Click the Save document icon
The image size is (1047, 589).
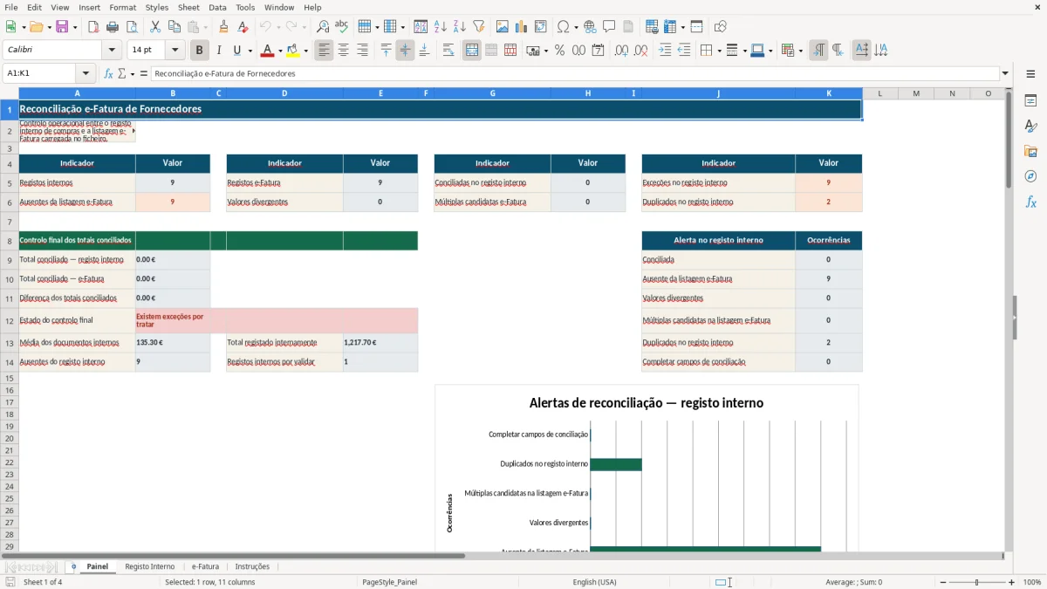coord(62,27)
